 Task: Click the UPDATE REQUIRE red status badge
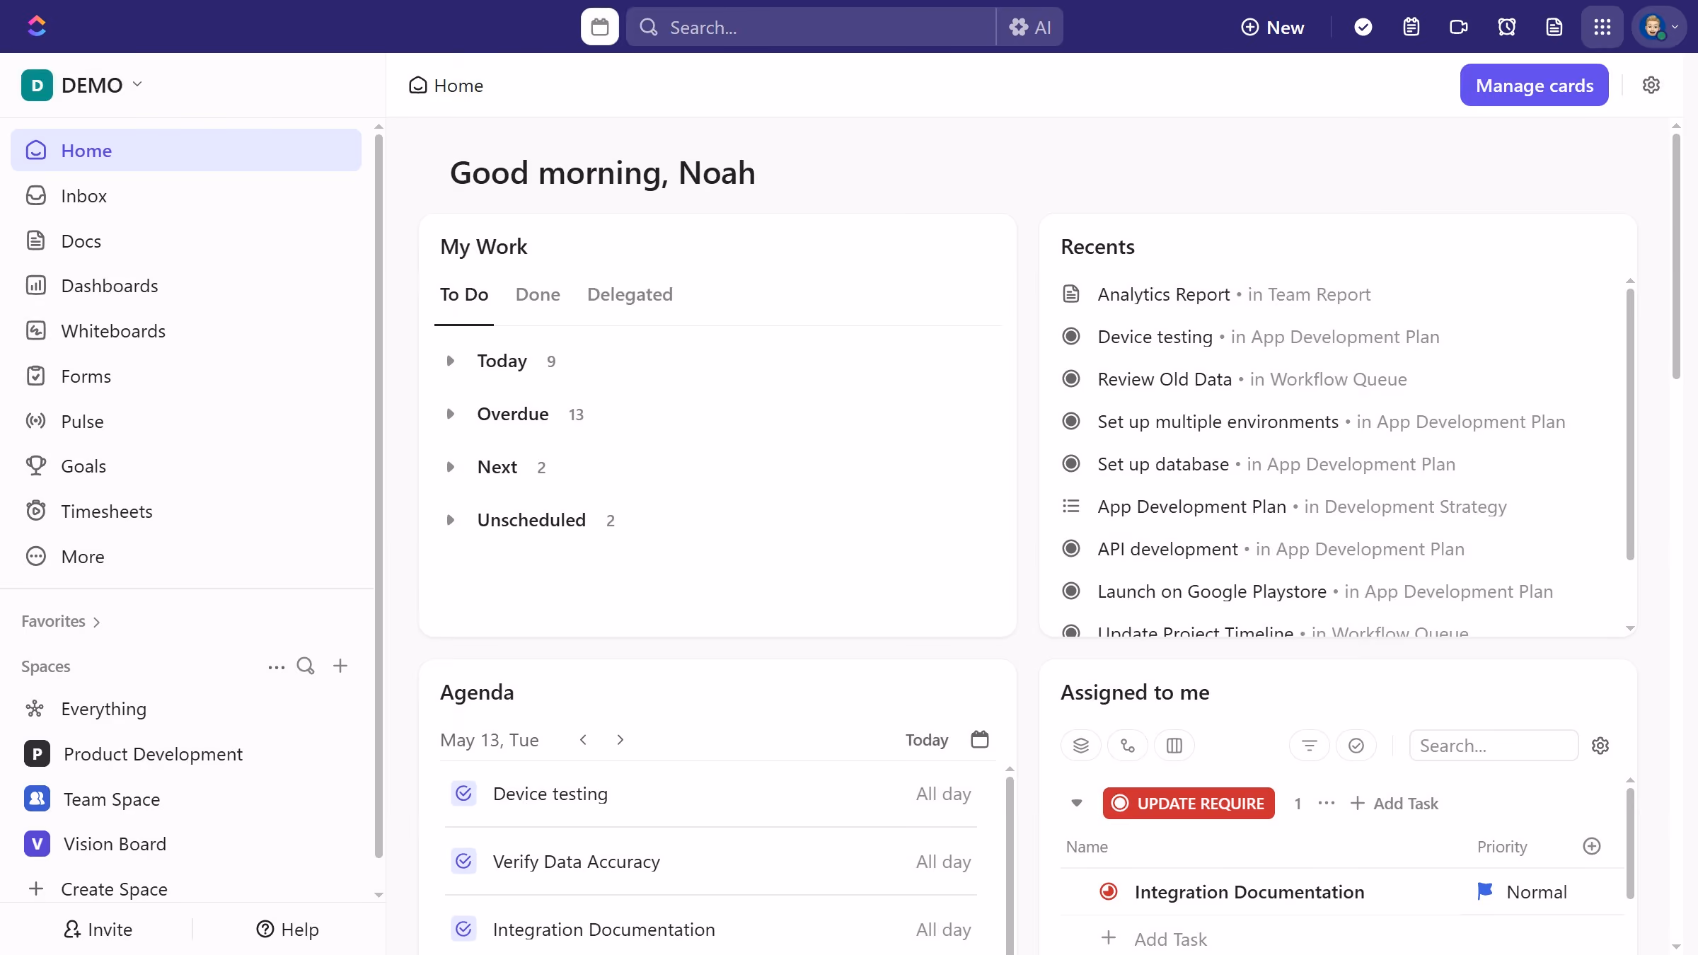(1189, 803)
